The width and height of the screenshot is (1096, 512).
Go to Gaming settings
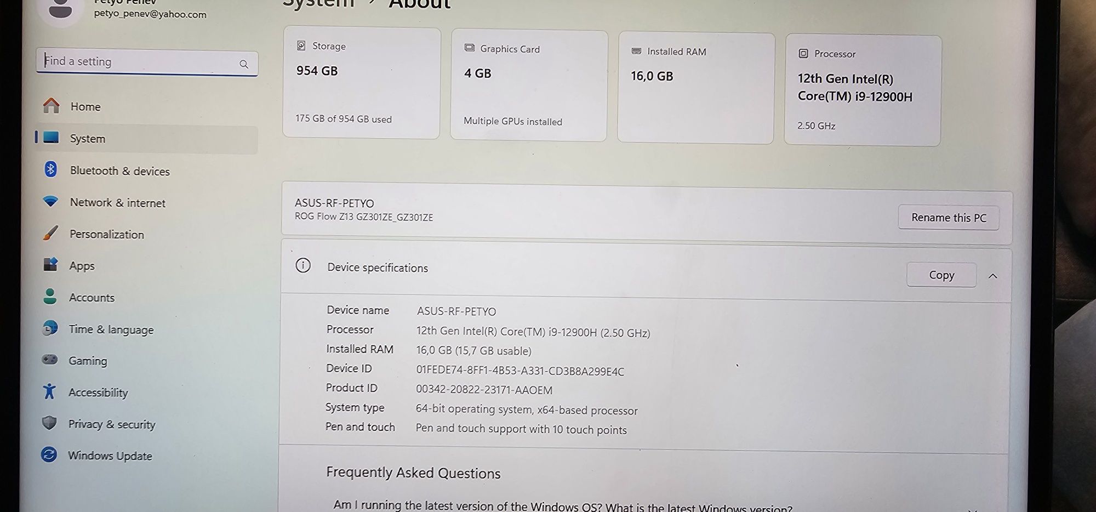click(x=147, y=360)
